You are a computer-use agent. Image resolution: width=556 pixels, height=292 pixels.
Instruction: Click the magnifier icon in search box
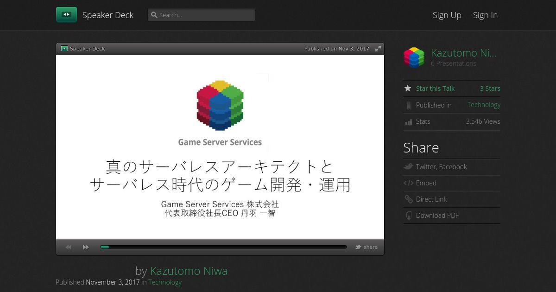[154, 15]
